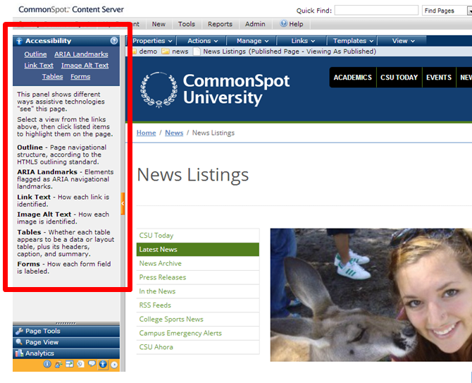472x383 pixels.
Task: Open Campus Emergency Alerts link
Action: pyautogui.click(x=198, y=333)
